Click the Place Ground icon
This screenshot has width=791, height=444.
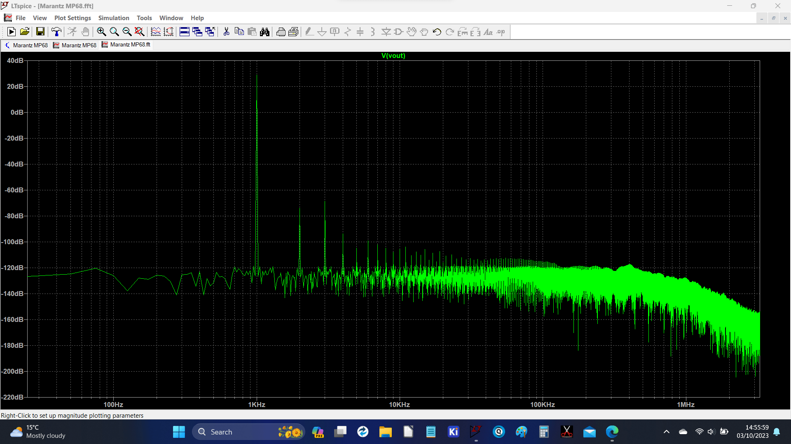click(322, 32)
